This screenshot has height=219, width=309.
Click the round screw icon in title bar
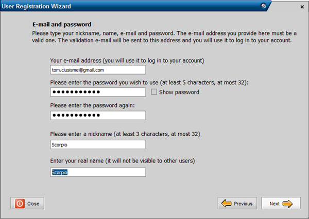pos(264,7)
